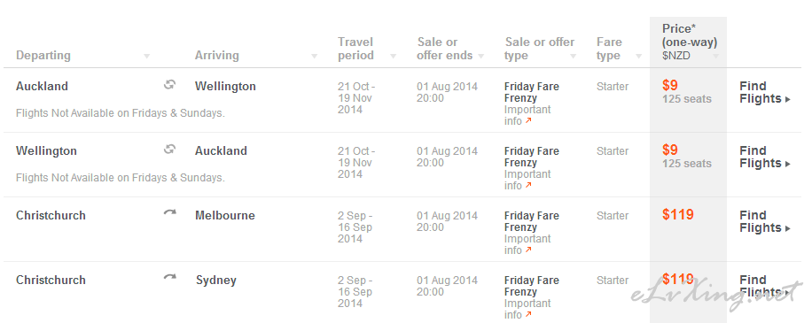This screenshot has height=323, width=812.
Task: Swap route icon on Auckland to Wellington row
Action: 169,85
